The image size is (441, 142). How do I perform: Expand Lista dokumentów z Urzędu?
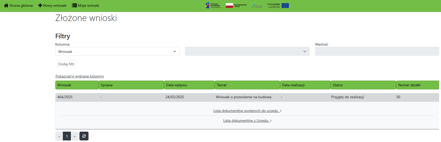point(247,120)
